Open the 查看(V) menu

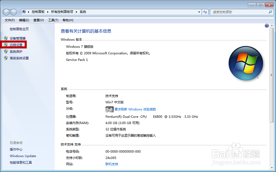(39, 20)
